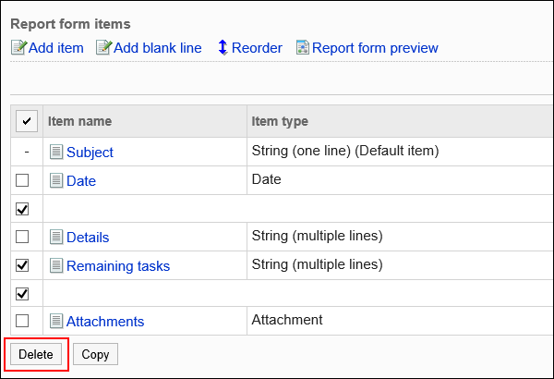
Task: Click the document icon beside Date
Action: pos(56,180)
